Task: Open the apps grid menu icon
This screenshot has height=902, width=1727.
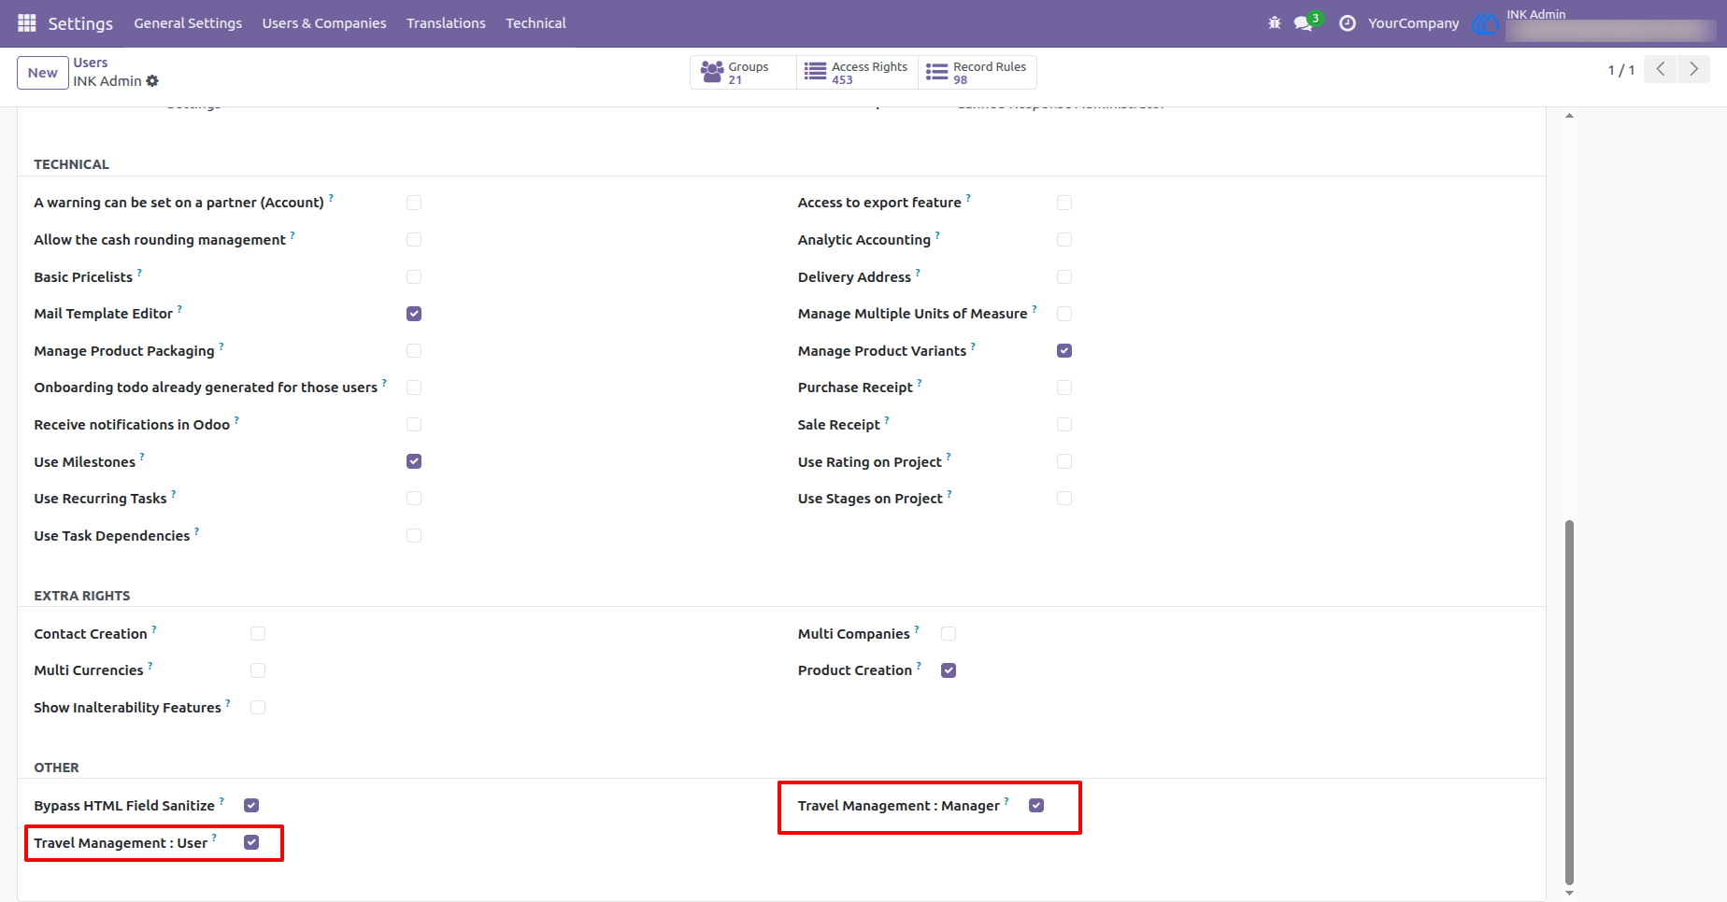Action: coord(27,22)
